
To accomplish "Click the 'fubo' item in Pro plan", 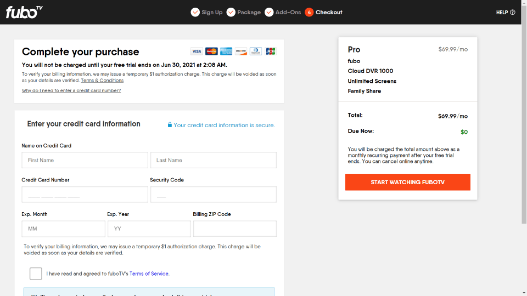I will 354,61.
